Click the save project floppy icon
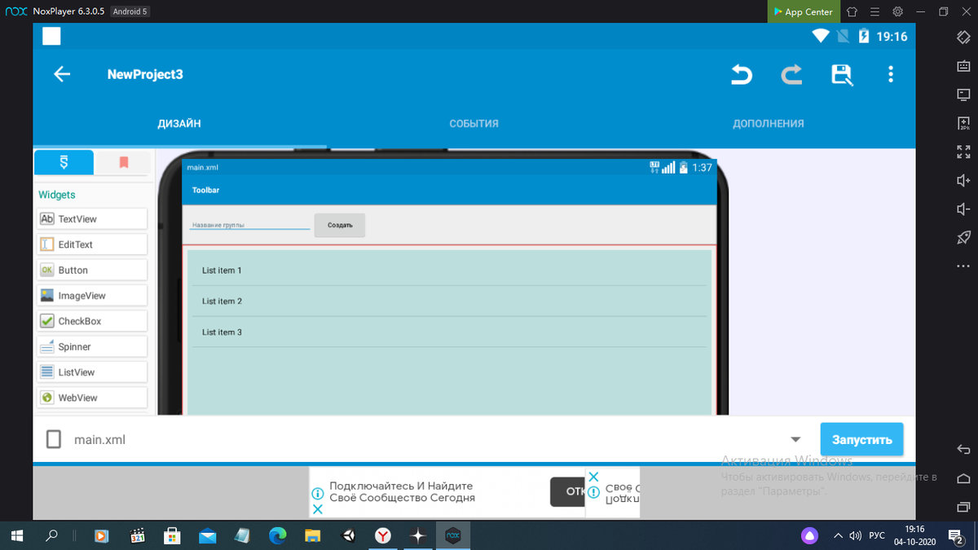Viewport: 978px width, 550px height. pyautogui.click(x=842, y=75)
